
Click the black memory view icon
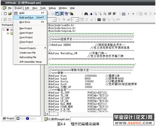(99, 20)
